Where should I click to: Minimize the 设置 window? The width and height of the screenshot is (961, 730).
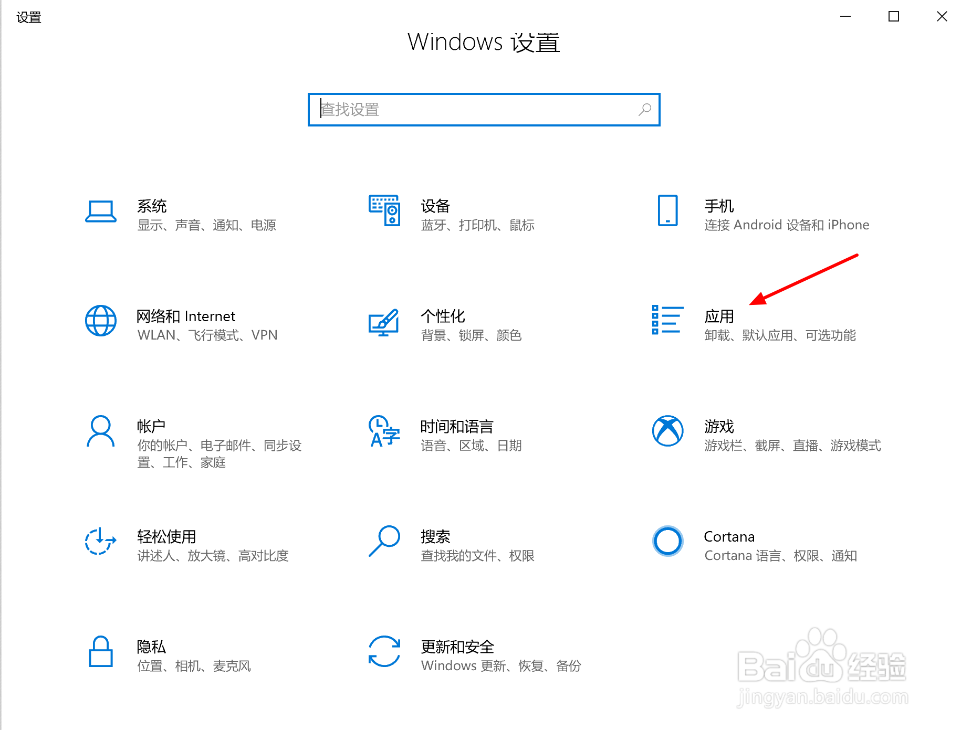pos(845,17)
